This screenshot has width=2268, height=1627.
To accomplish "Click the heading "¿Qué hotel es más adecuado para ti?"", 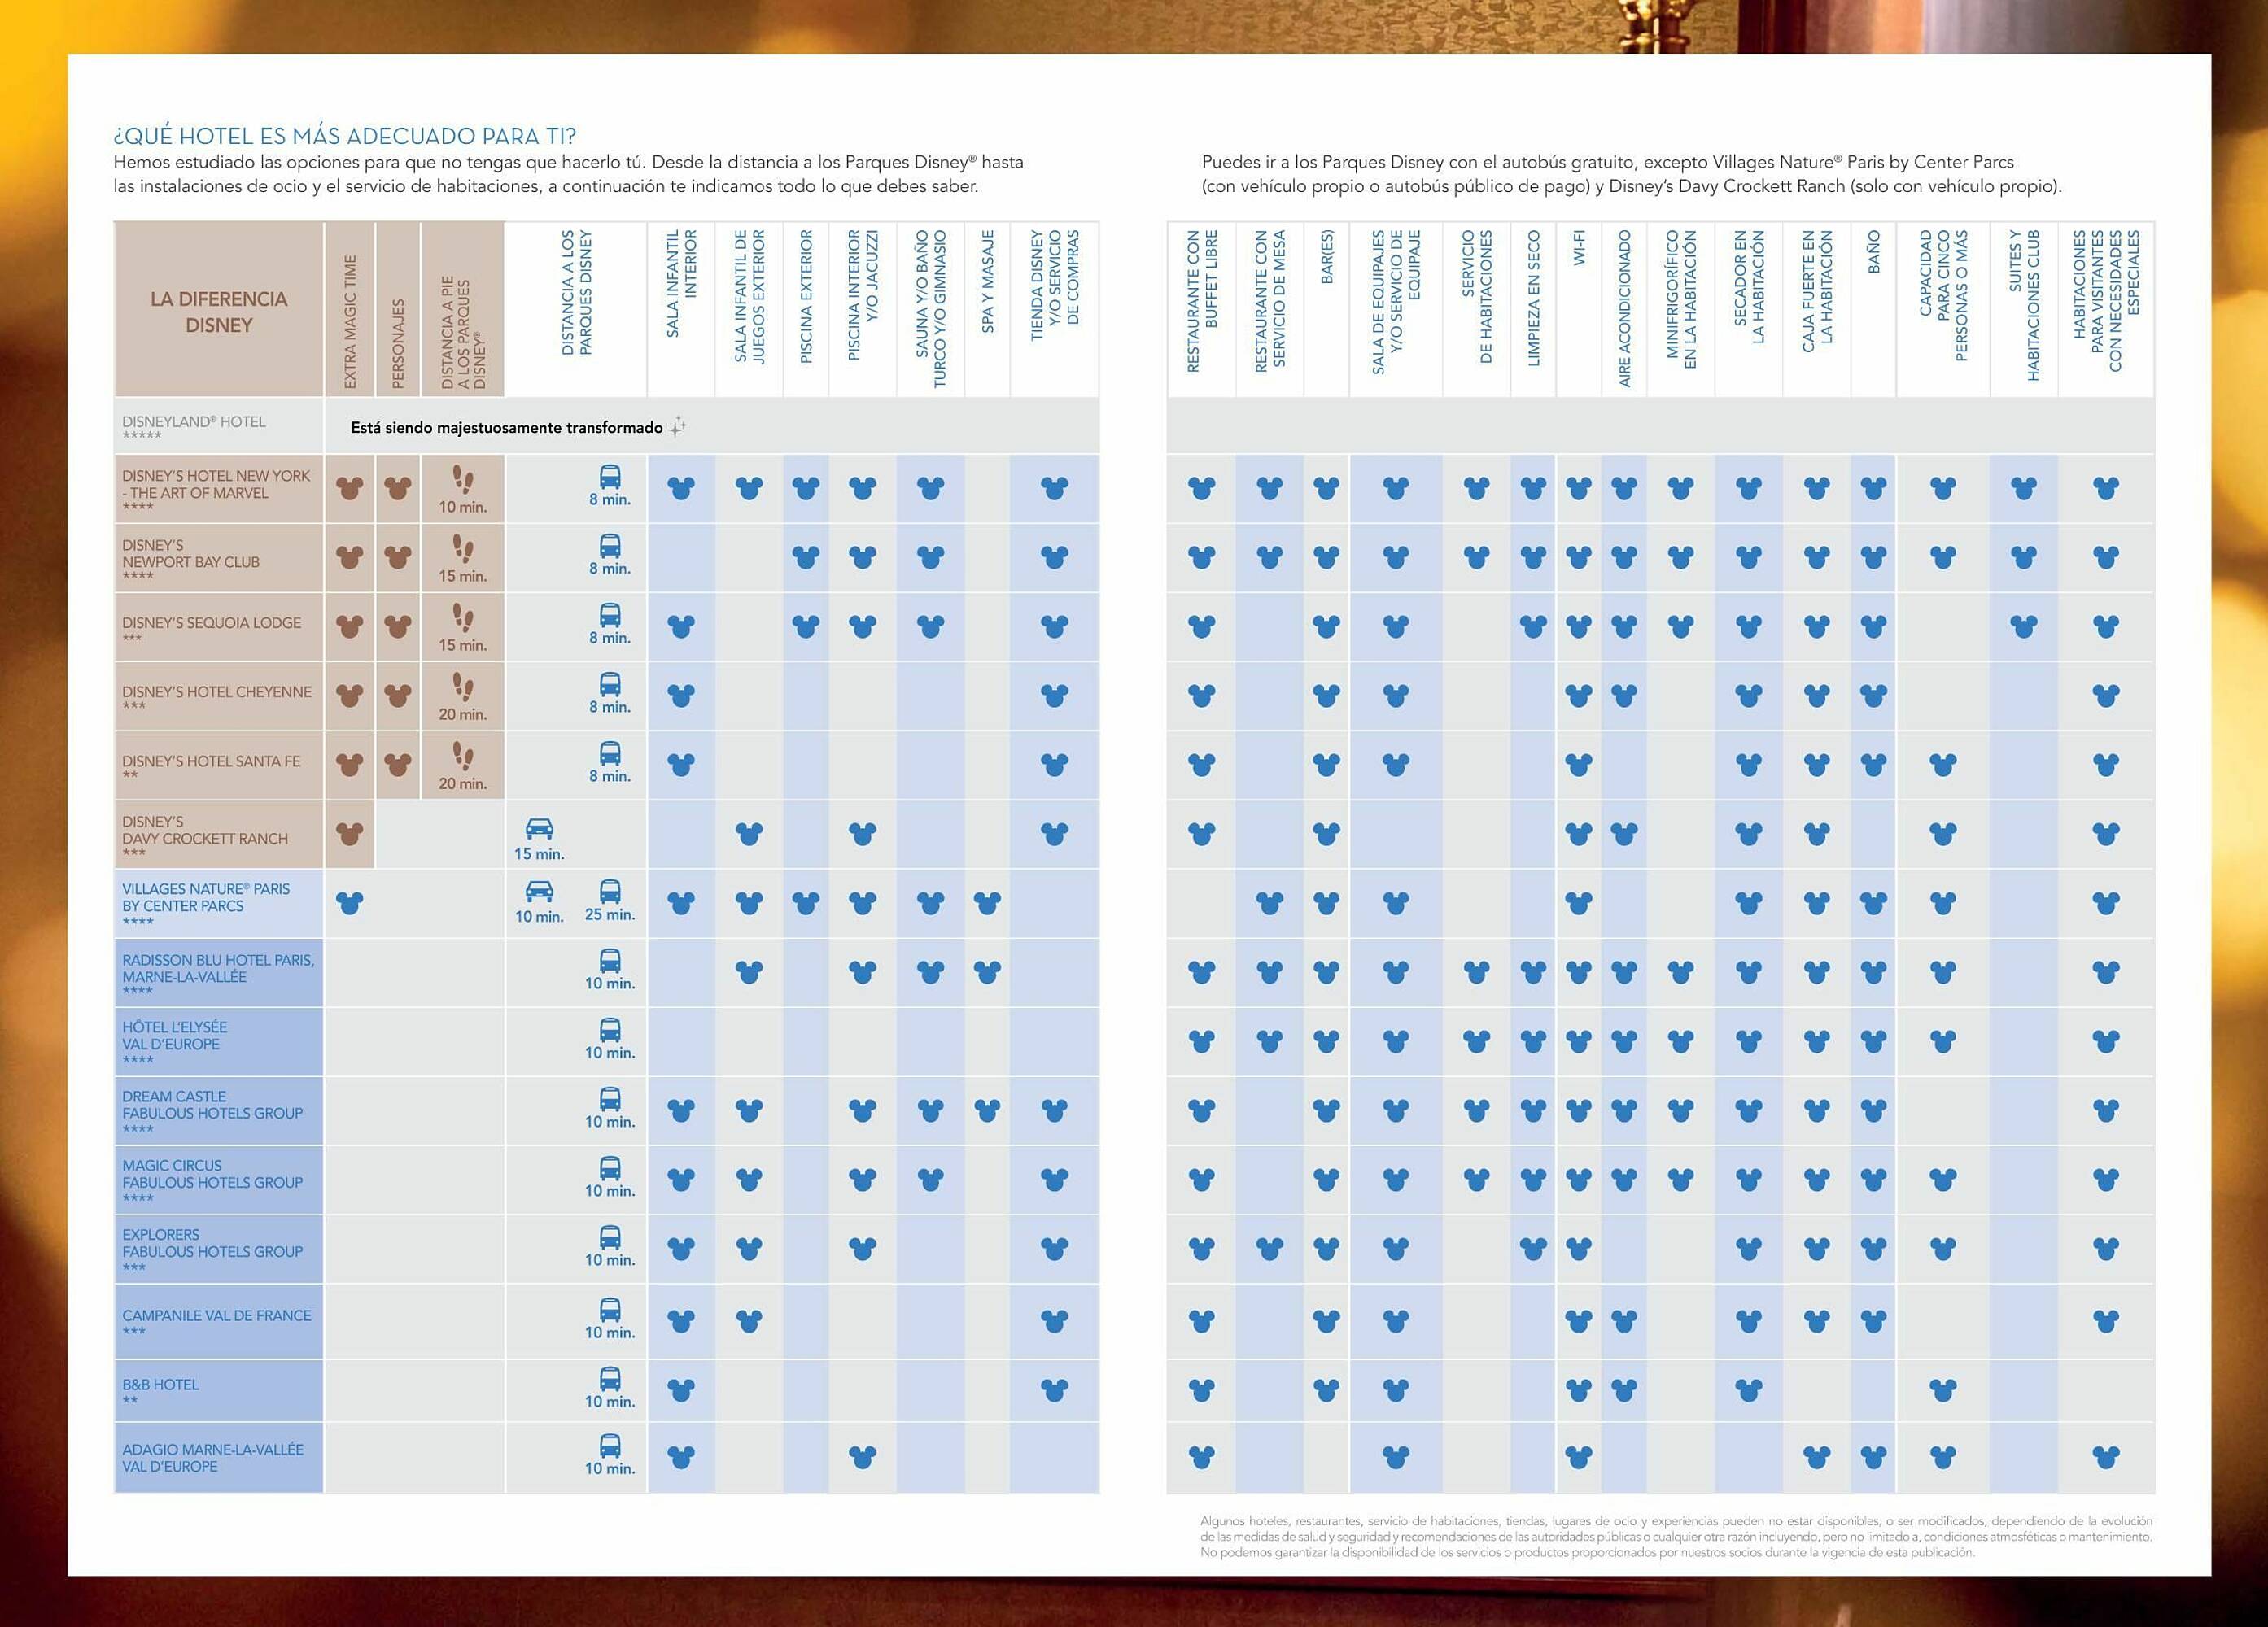I will (x=345, y=136).
